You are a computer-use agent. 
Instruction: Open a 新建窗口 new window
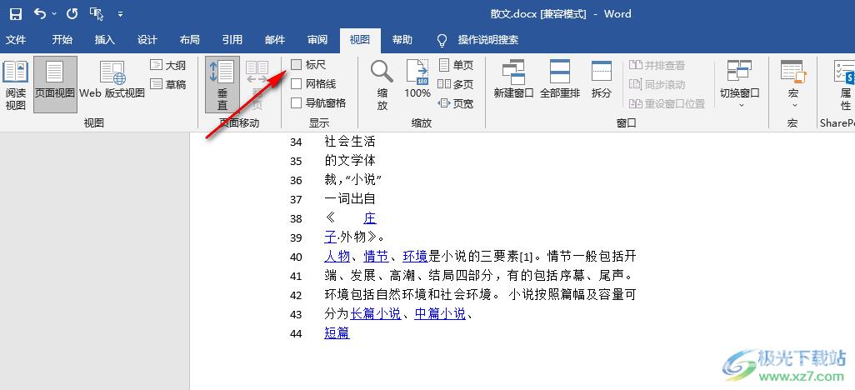513,79
